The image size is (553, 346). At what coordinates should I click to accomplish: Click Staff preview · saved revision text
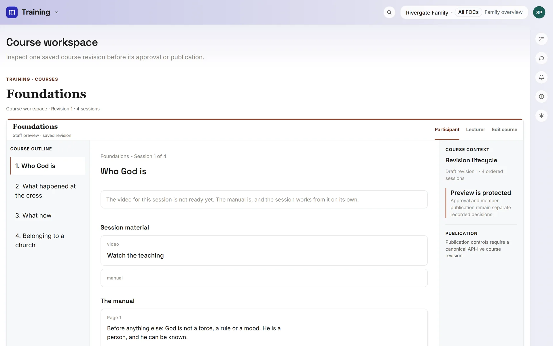coord(42,136)
